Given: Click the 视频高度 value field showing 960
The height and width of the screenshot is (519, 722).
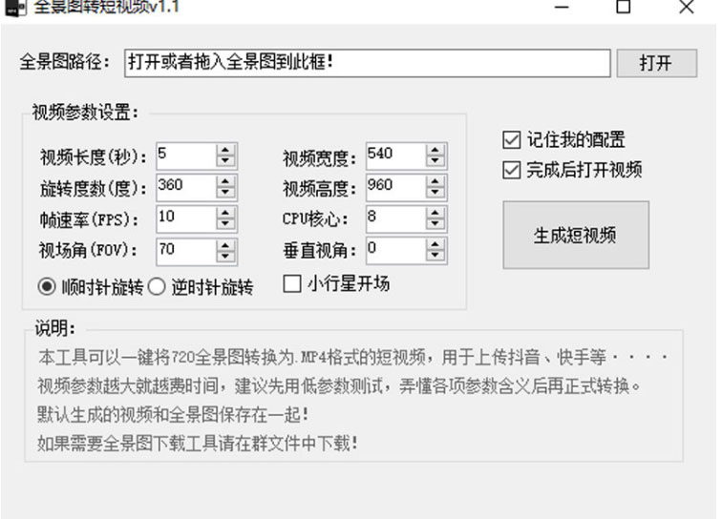Looking at the screenshot, I should (x=396, y=187).
